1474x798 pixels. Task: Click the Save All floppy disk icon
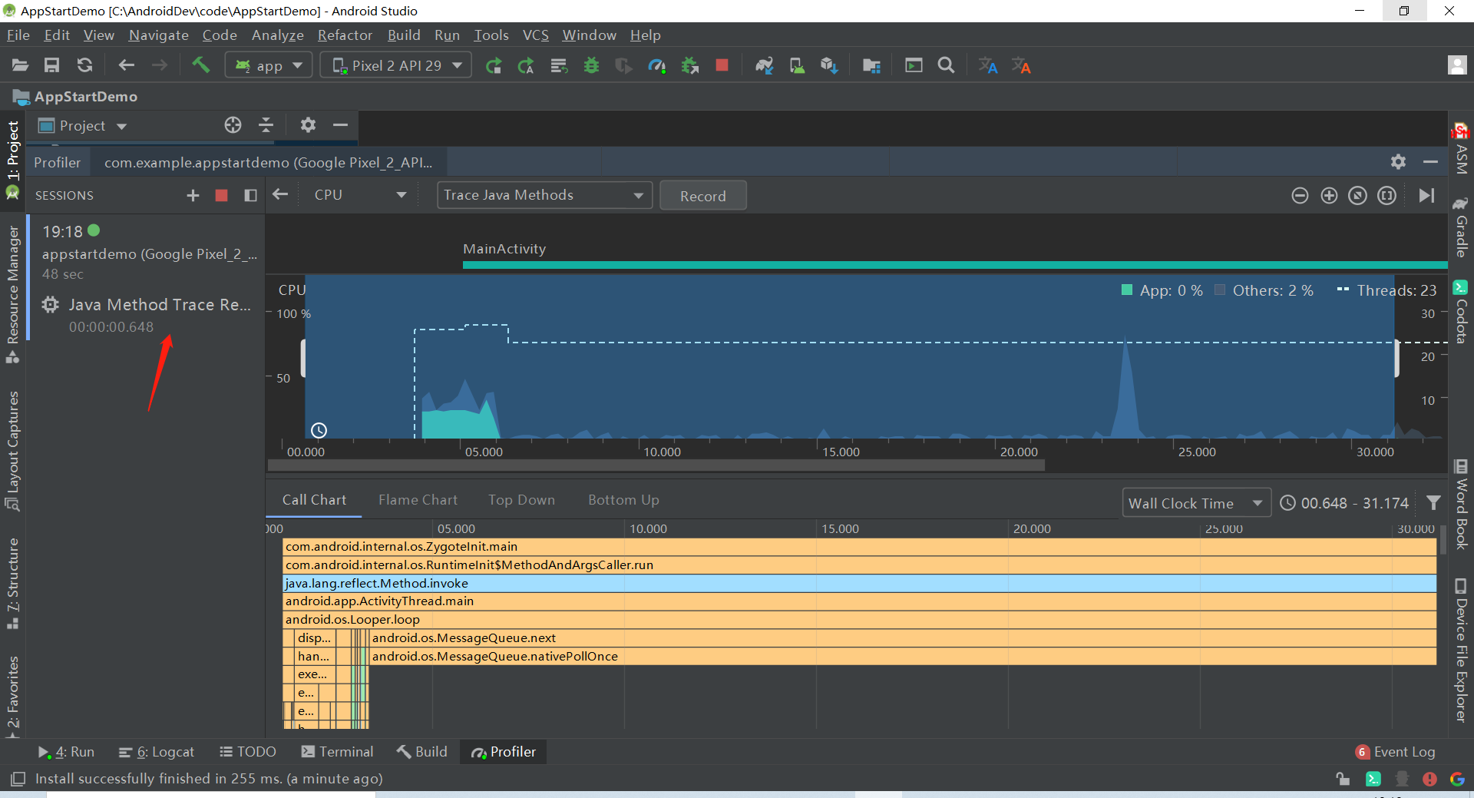point(51,65)
